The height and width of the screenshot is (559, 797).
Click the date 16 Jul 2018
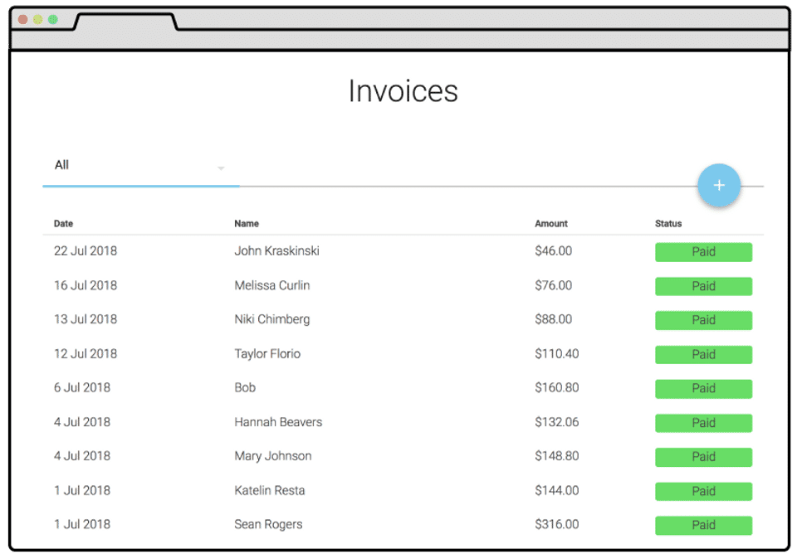point(86,285)
